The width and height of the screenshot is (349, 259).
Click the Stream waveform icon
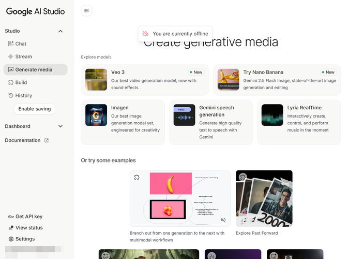[11, 56]
